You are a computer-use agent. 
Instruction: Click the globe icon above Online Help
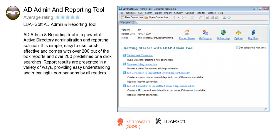click(x=223, y=32)
